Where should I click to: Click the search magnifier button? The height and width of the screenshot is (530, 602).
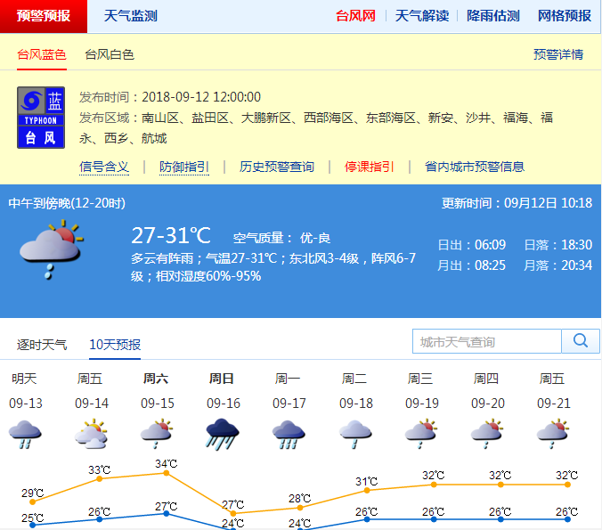[581, 341]
